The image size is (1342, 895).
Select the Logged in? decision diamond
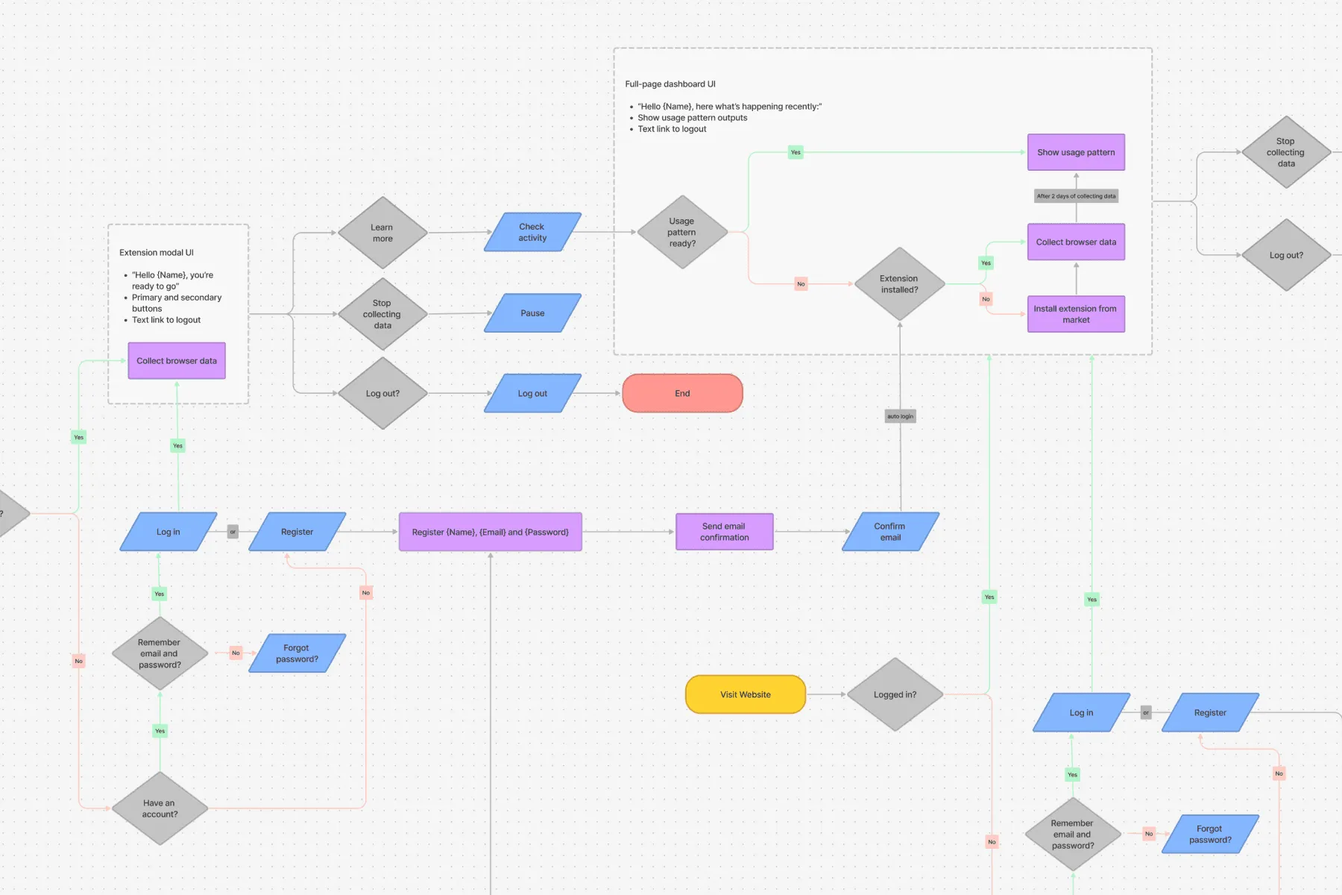895,694
